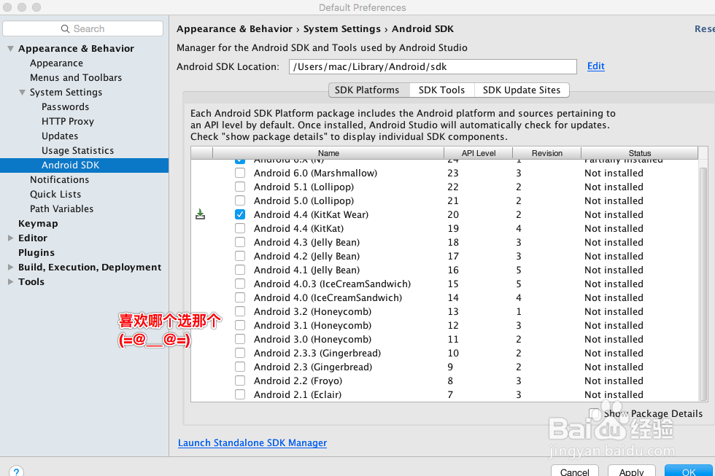This screenshot has height=476, width=715.
Task: Click the Reset link at top right
Action: tap(705, 28)
